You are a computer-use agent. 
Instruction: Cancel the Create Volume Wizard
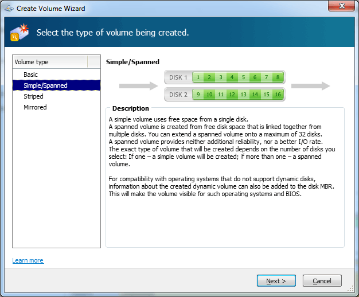pyautogui.click(x=322, y=281)
